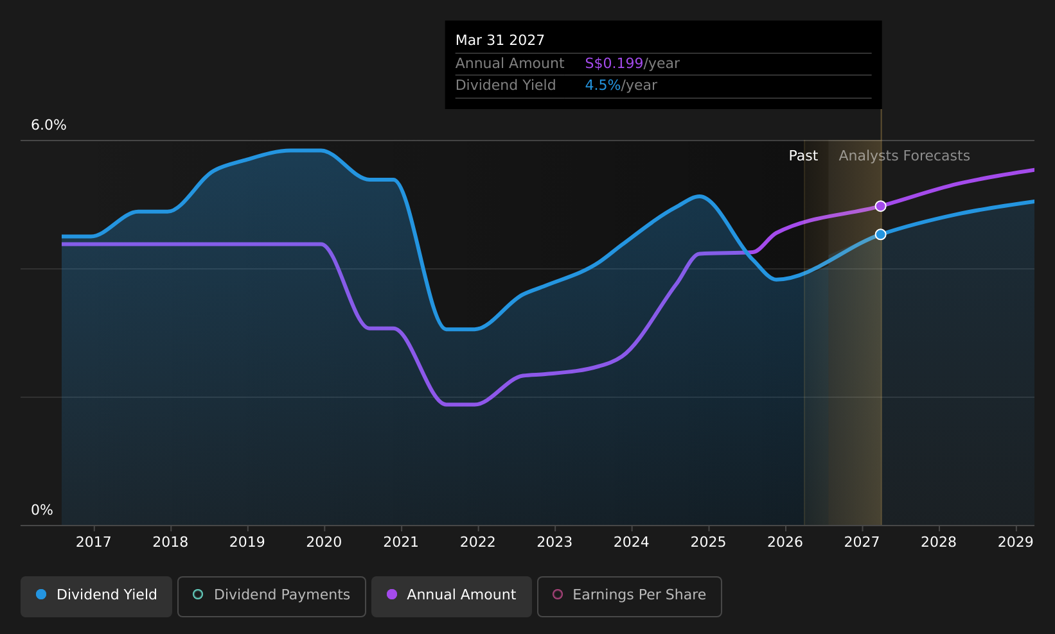Click the purple Annual Amount legend dot
The image size is (1055, 634).
pyautogui.click(x=392, y=594)
